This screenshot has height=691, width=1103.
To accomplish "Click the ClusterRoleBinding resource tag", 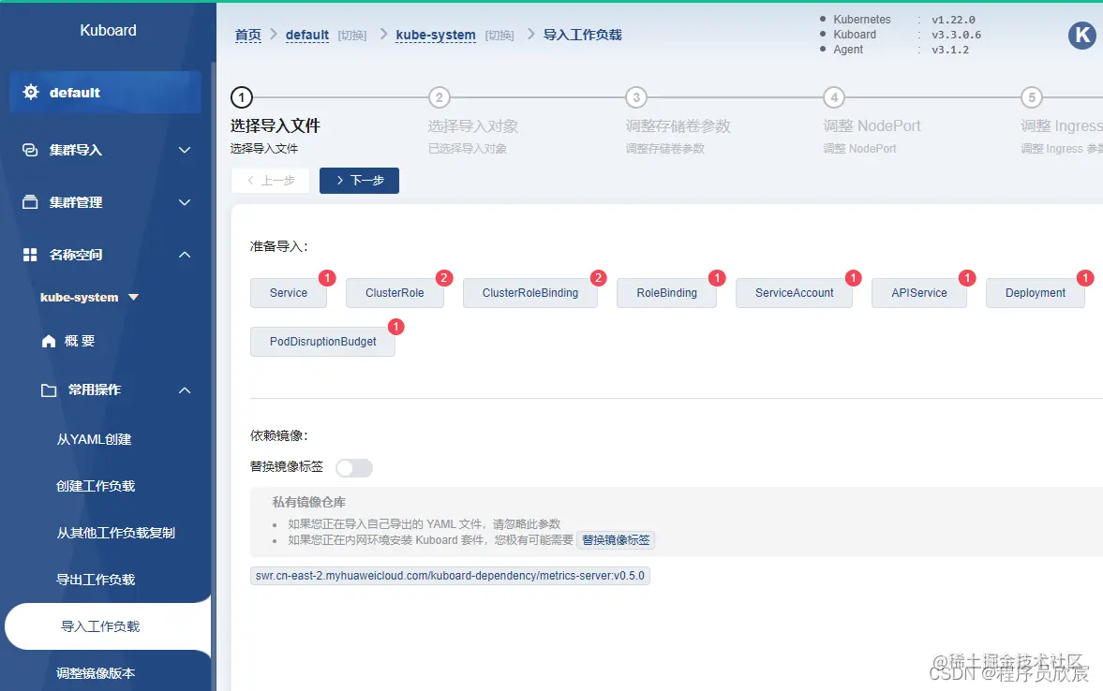I will (x=530, y=293).
